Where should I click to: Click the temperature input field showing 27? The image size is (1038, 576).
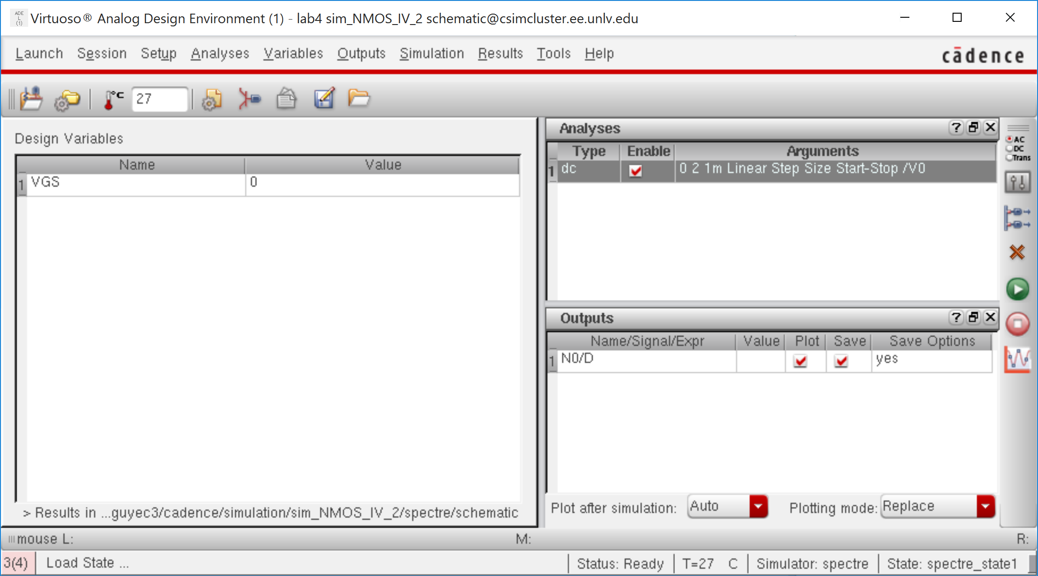160,99
